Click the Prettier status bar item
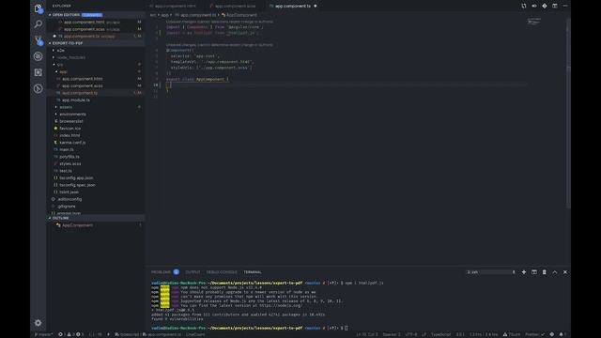Viewport: 601px width, 338px height. [x=534, y=334]
